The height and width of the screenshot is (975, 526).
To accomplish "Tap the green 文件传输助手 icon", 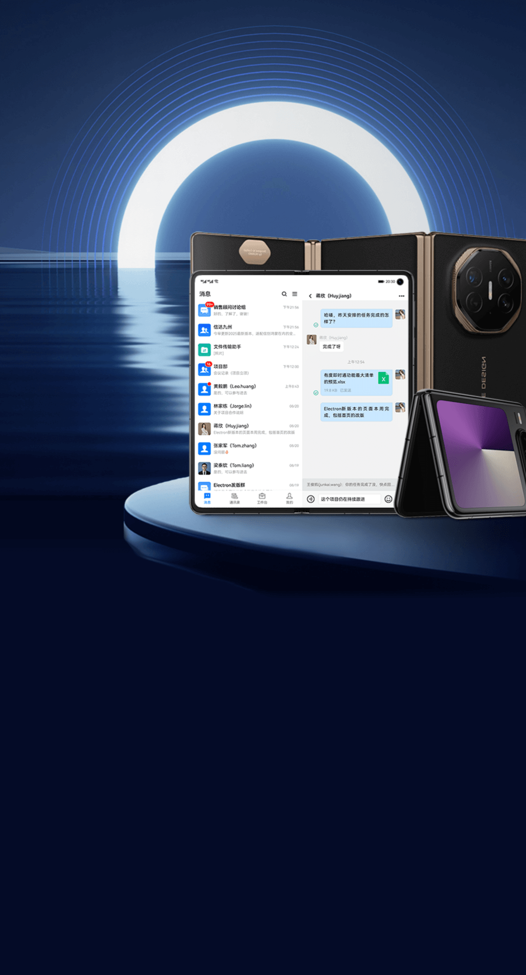I will [204, 350].
